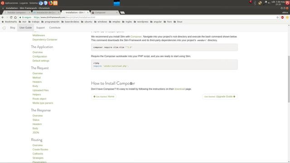This screenshot has height=163, width=290.
Task: Launch Chromium from the top panel launcher
Action: 41,3
